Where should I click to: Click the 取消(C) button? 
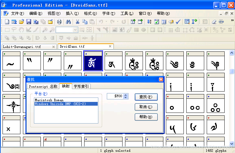(146, 107)
